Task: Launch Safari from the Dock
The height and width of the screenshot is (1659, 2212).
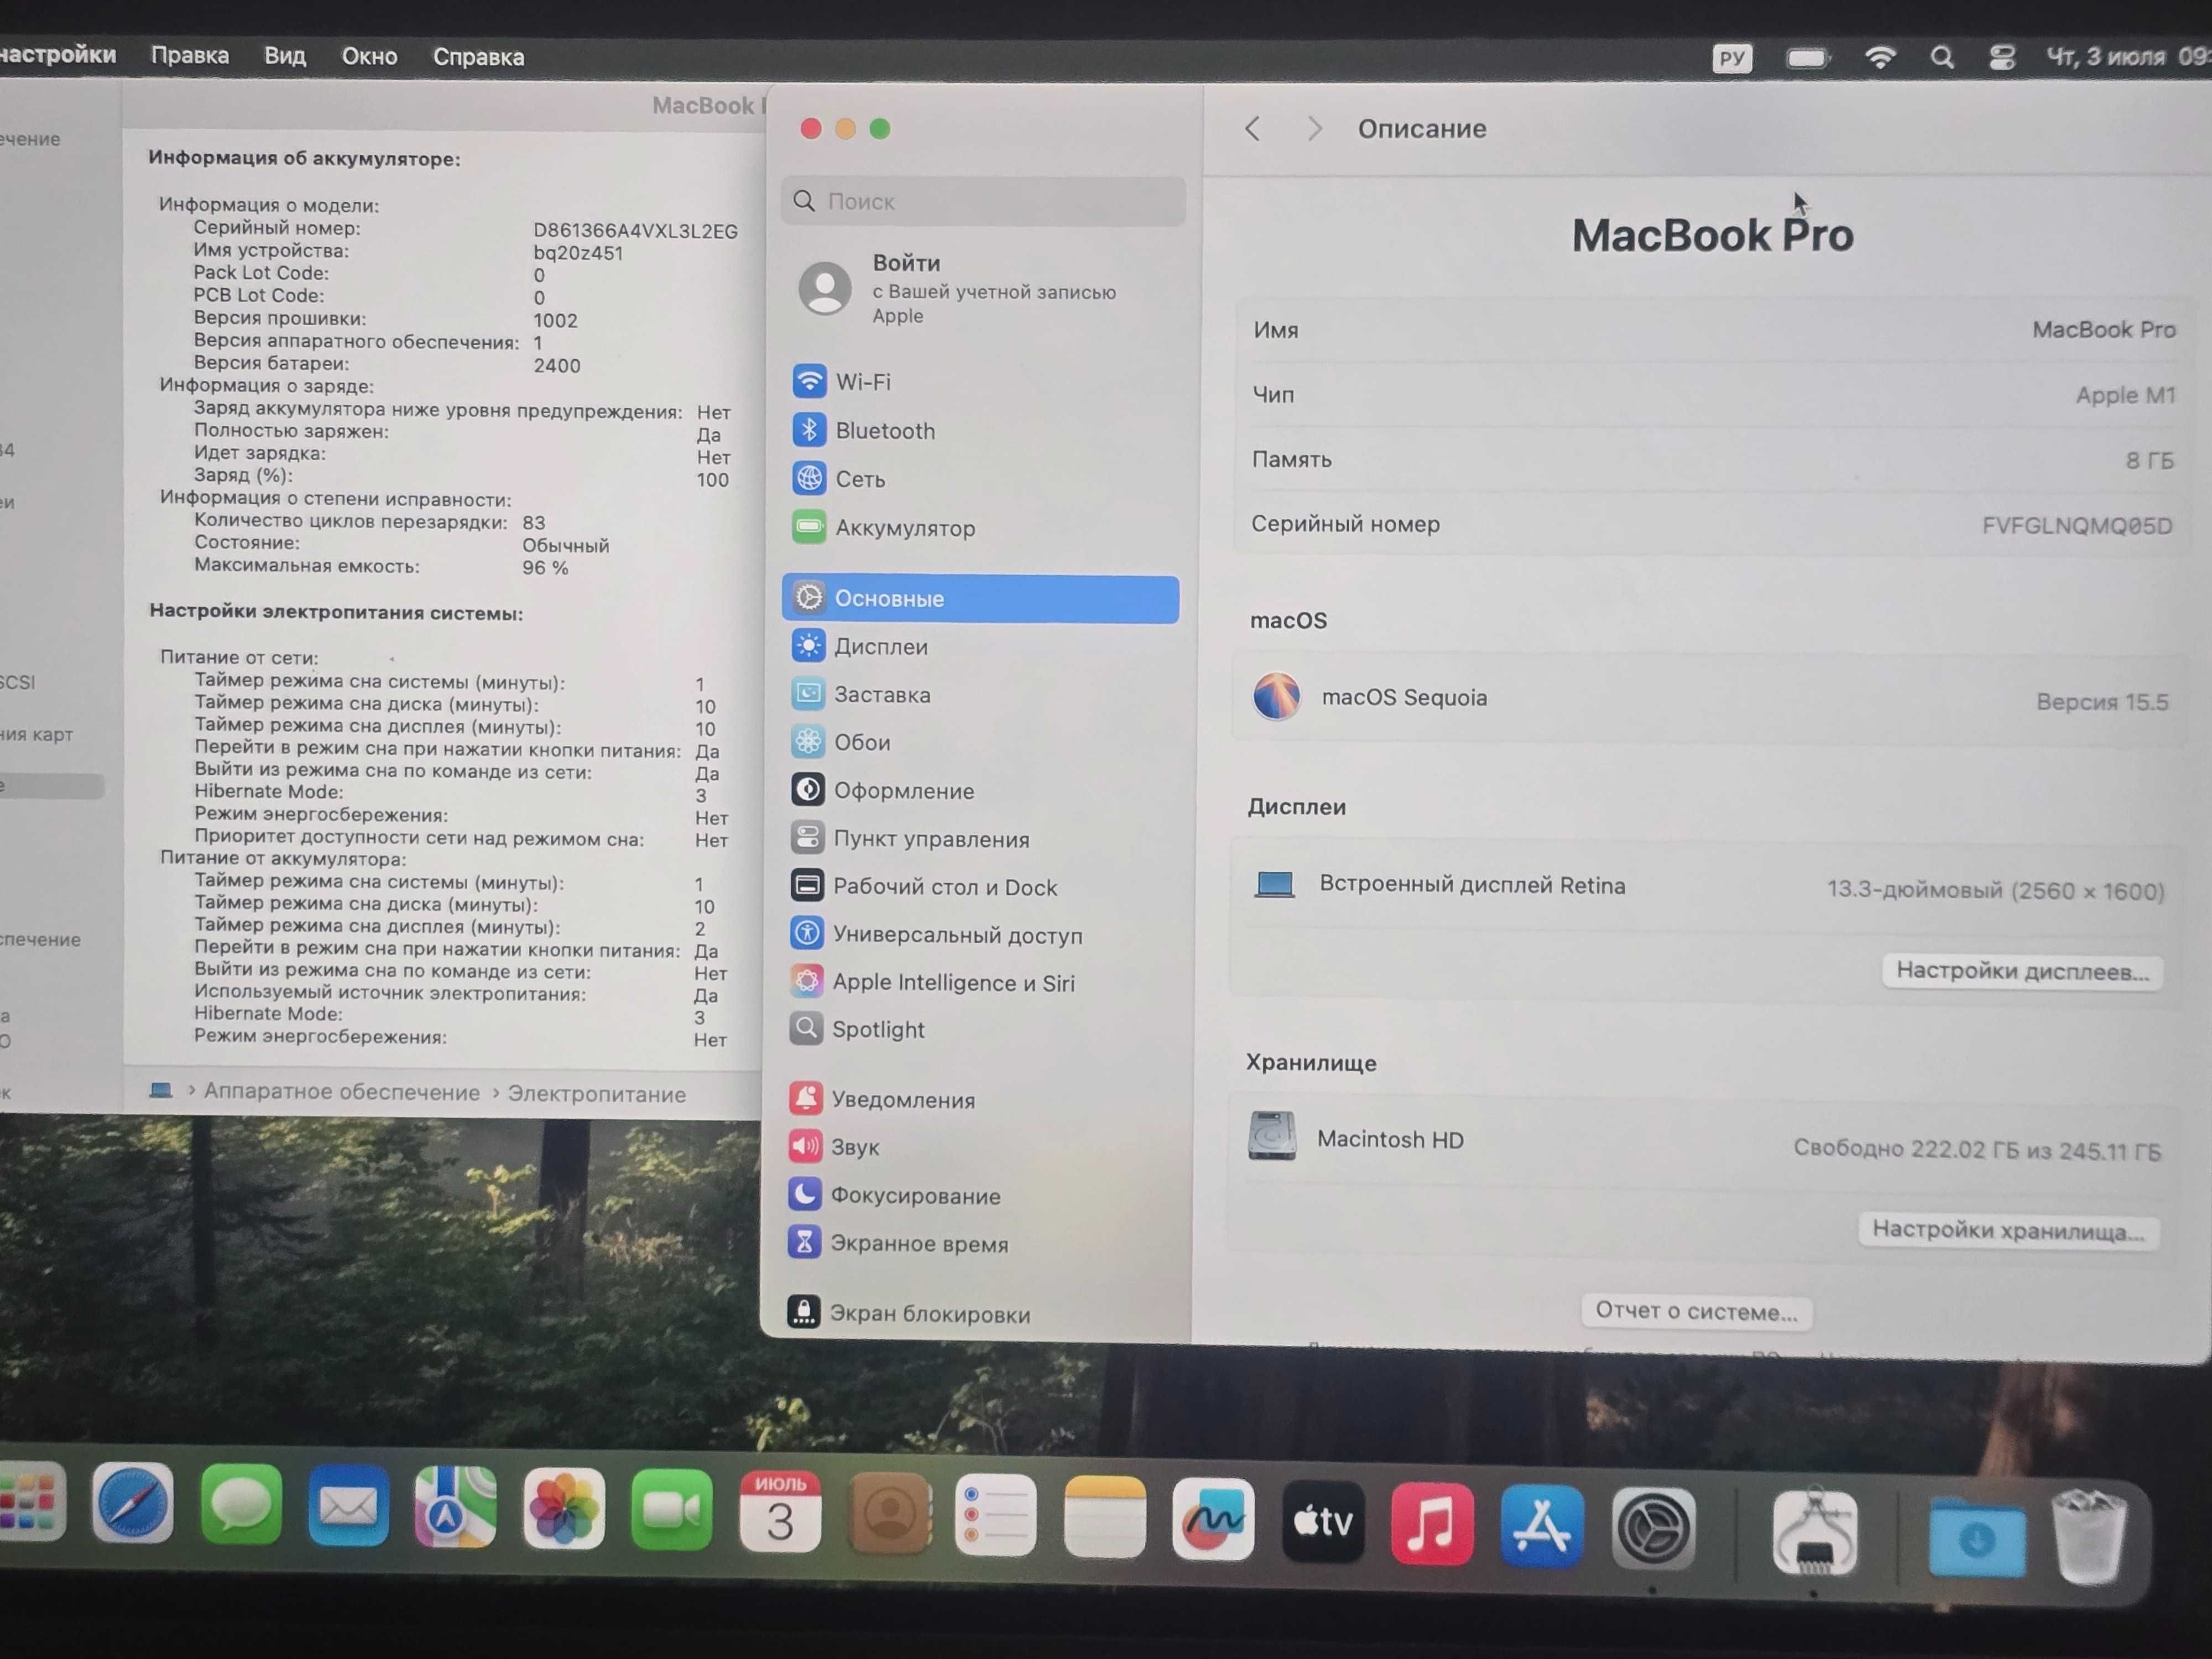Action: click(133, 1503)
